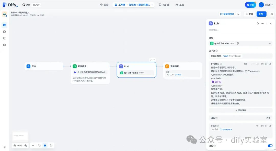Run the LLM node from canvas play icon
The height and width of the screenshot is (151, 276).
pos(151,60)
